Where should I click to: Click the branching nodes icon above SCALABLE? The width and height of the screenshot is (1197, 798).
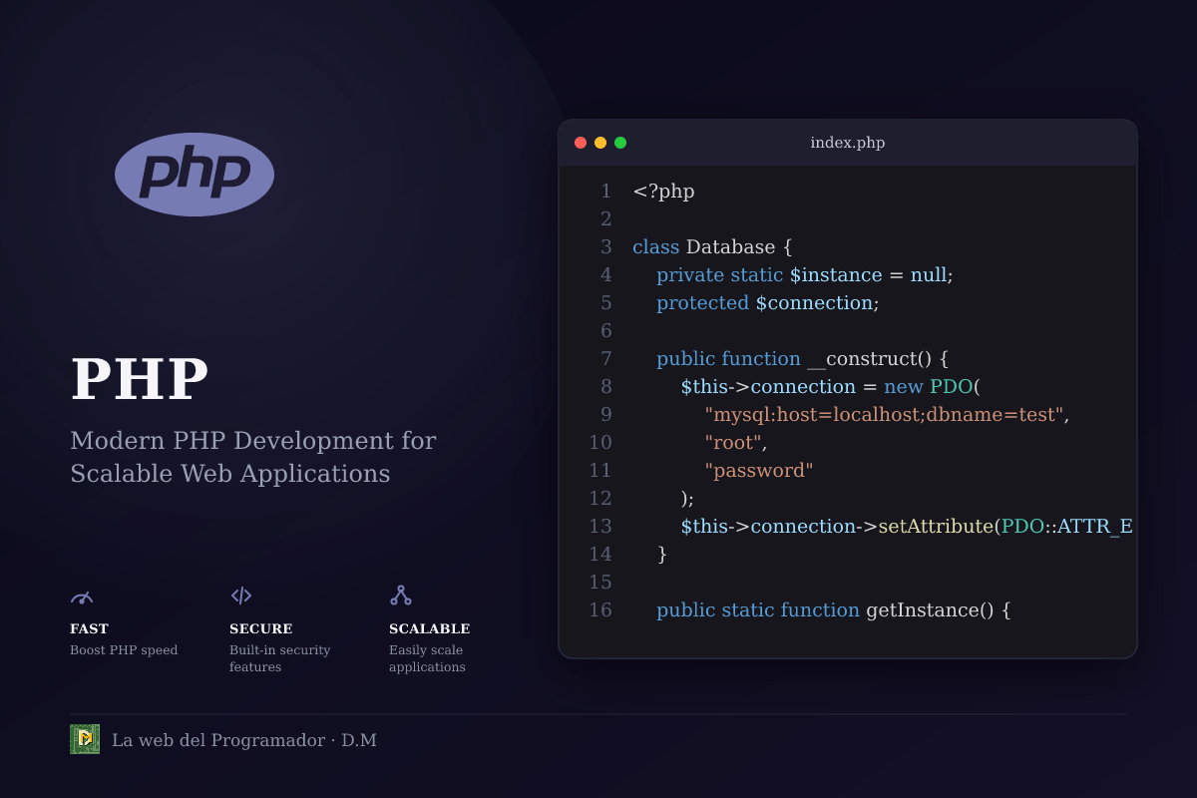coord(401,596)
